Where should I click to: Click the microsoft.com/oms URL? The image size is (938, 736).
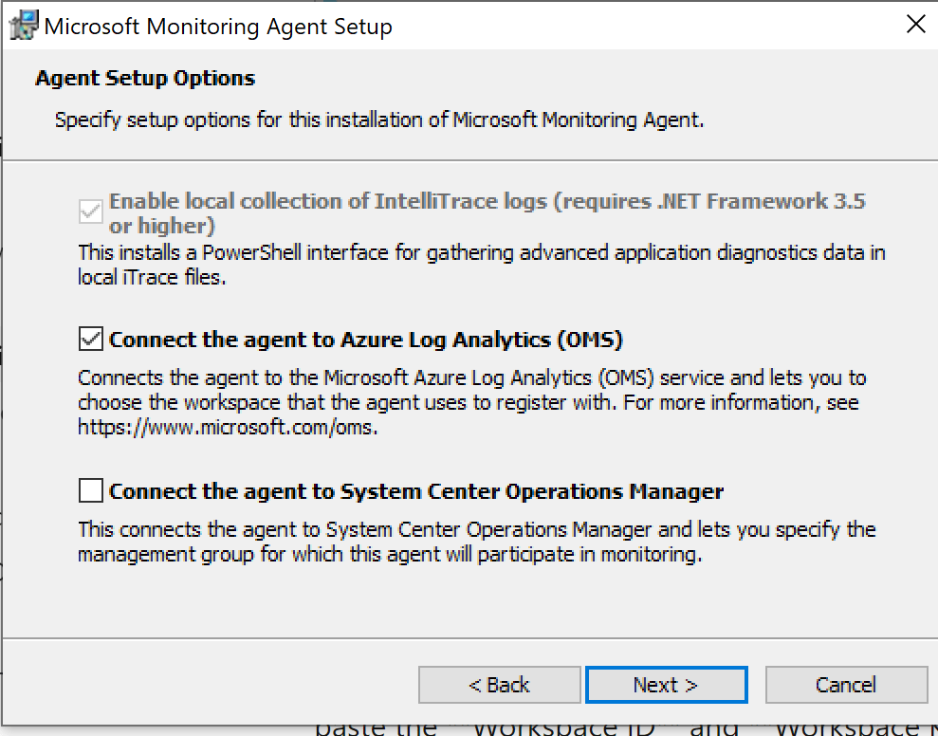click(227, 427)
